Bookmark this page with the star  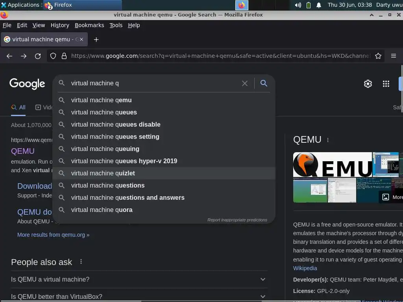[378, 56]
